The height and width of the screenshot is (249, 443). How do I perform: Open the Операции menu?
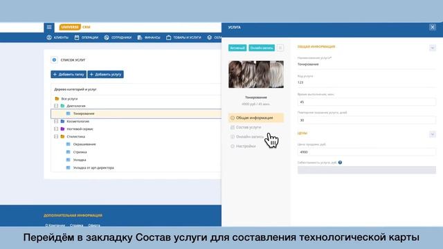click(87, 37)
